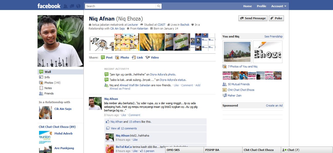Click the Chit Chat Chot Ehoza group icon
This screenshot has height=153, width=333.
click(x=225, y=90)
